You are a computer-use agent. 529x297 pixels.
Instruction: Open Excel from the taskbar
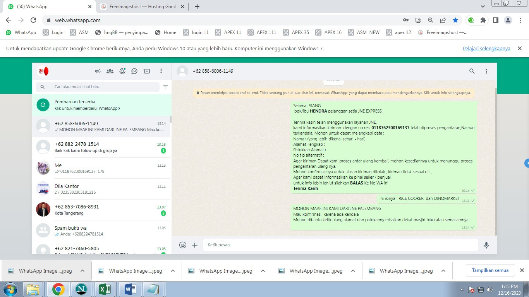click(106, 289)
